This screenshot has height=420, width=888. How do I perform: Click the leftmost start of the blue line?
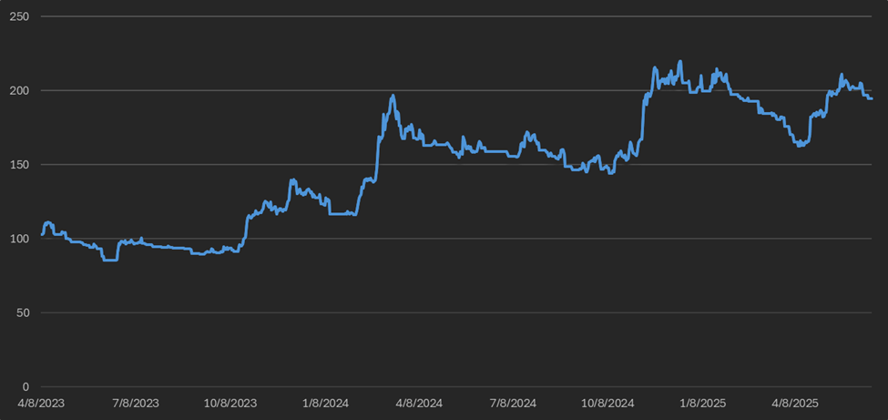click(43, 234)
